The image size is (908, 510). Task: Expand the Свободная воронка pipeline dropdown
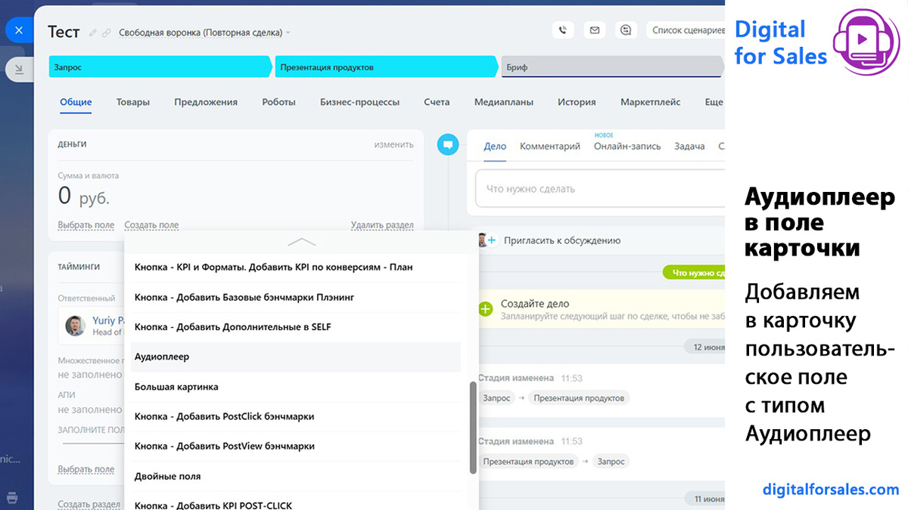(204, 32)
